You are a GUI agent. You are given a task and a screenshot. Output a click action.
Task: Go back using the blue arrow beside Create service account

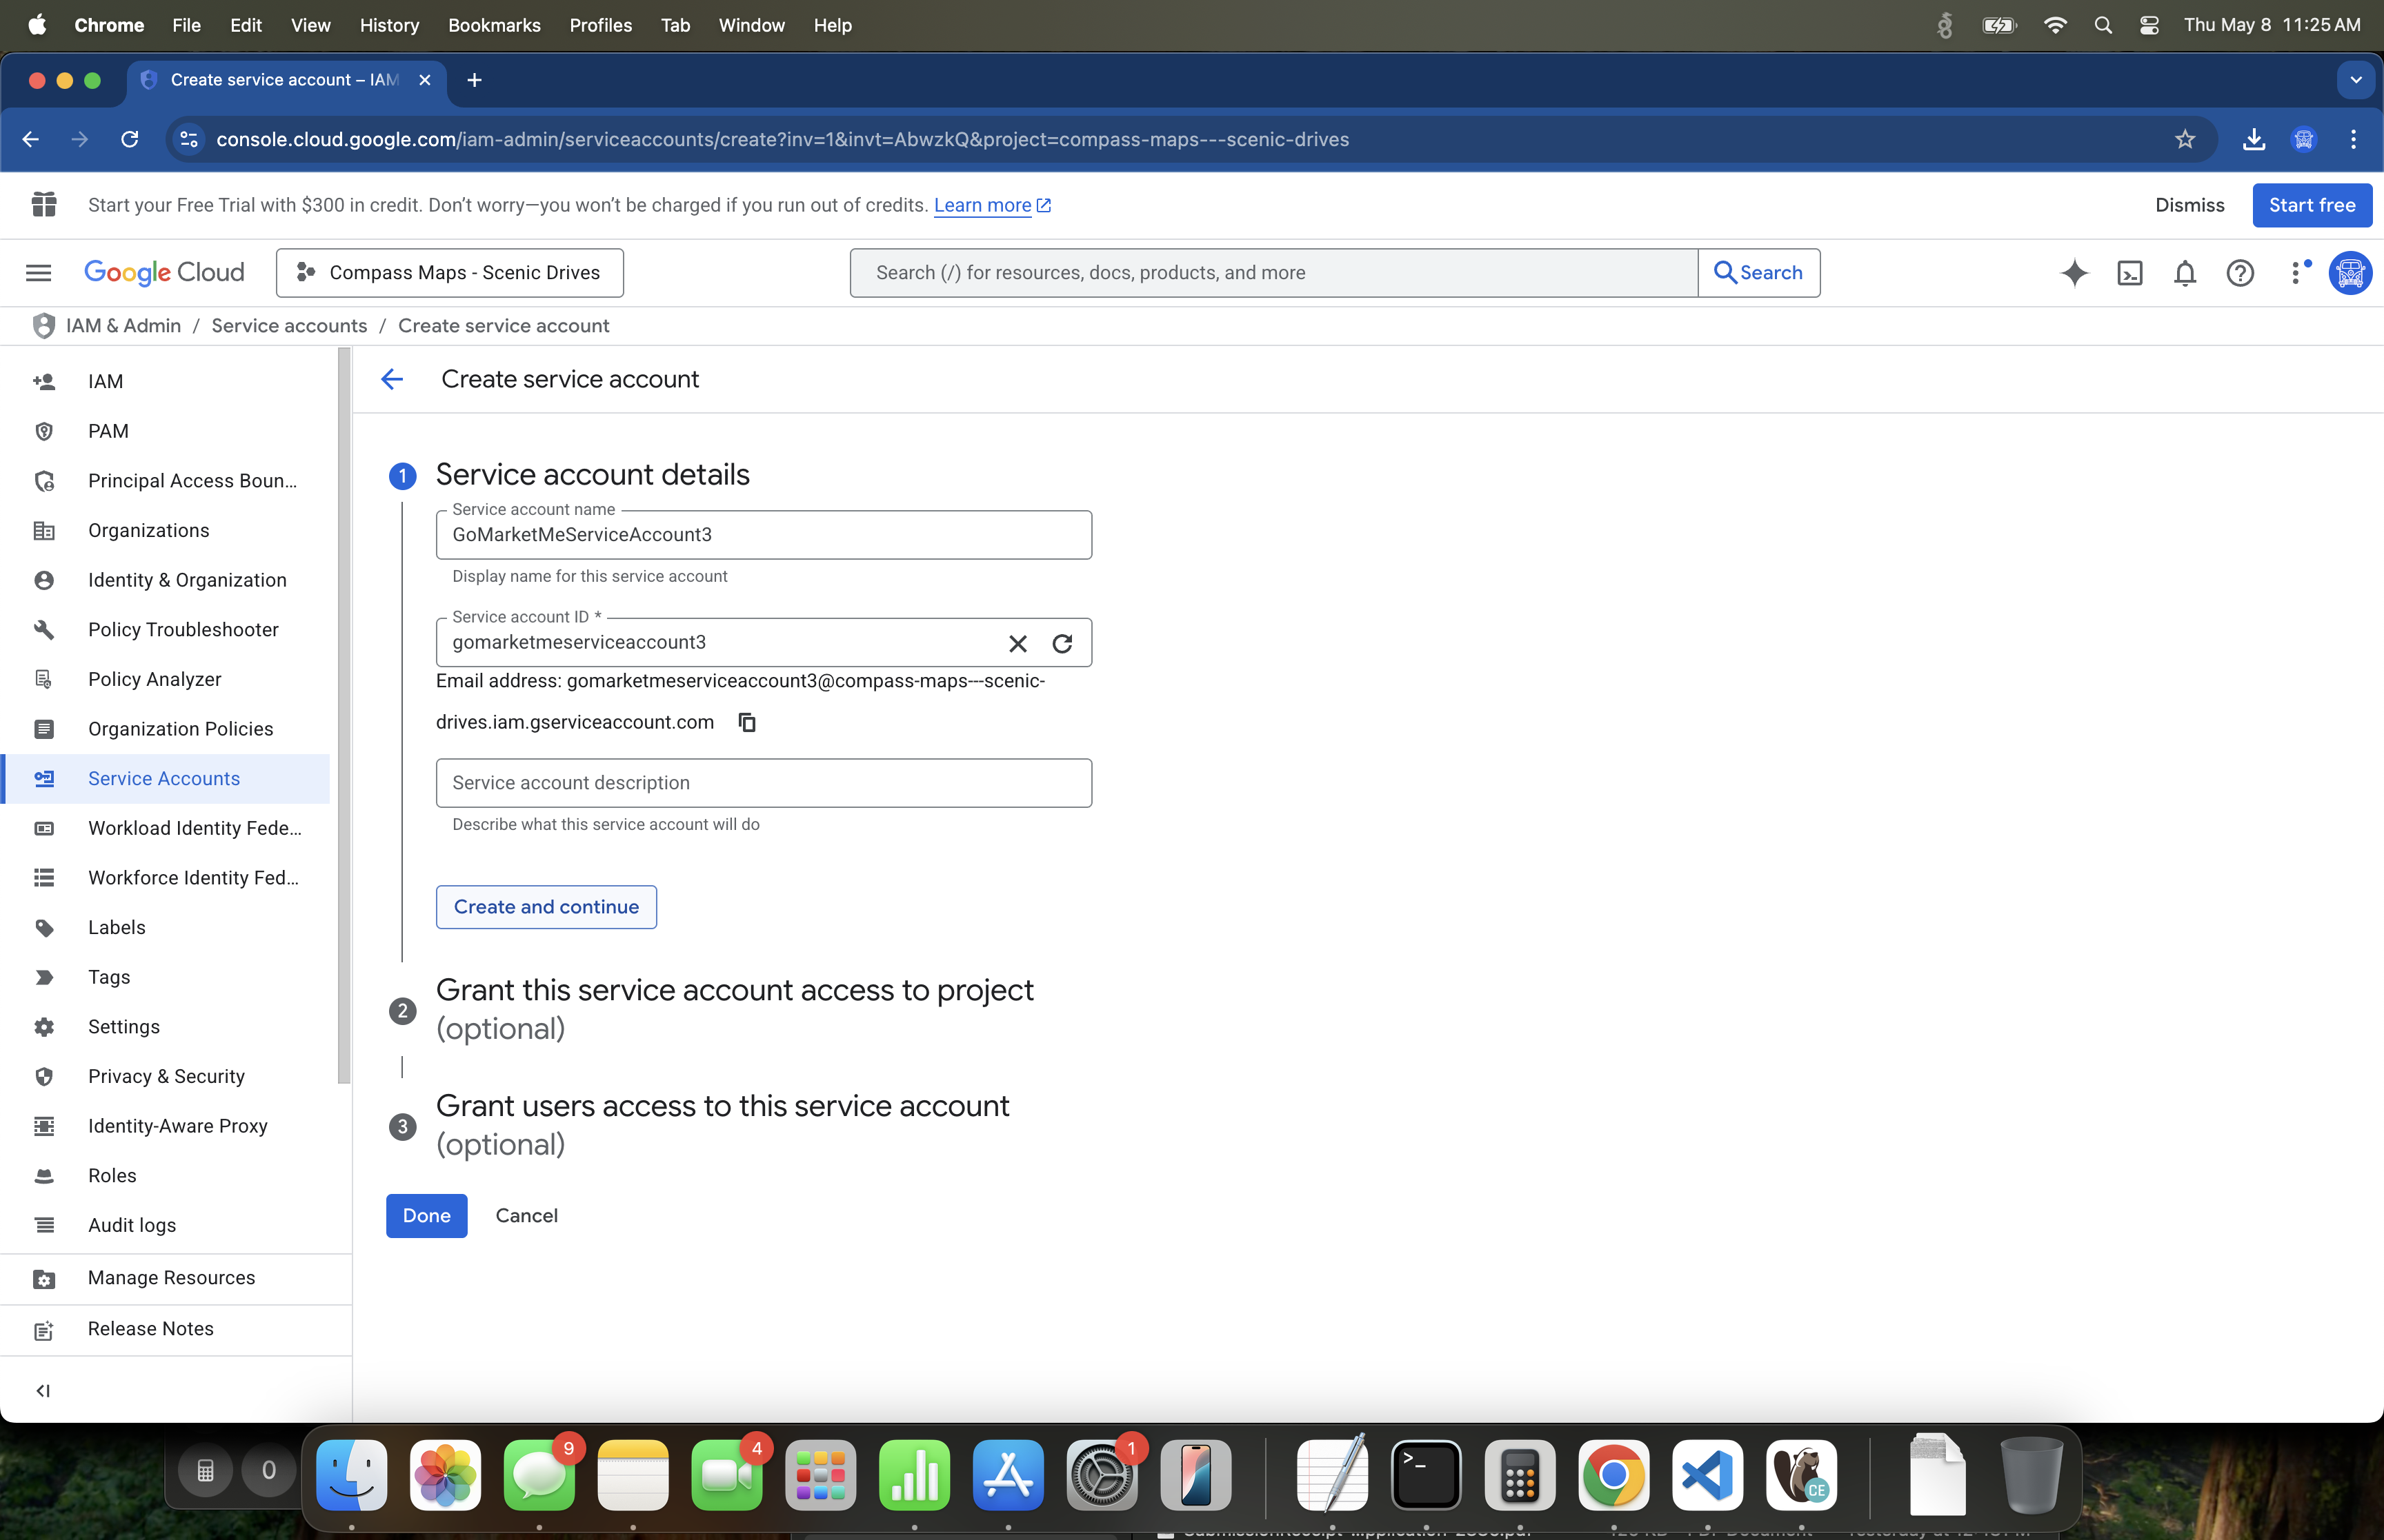[x=393, y=379]
